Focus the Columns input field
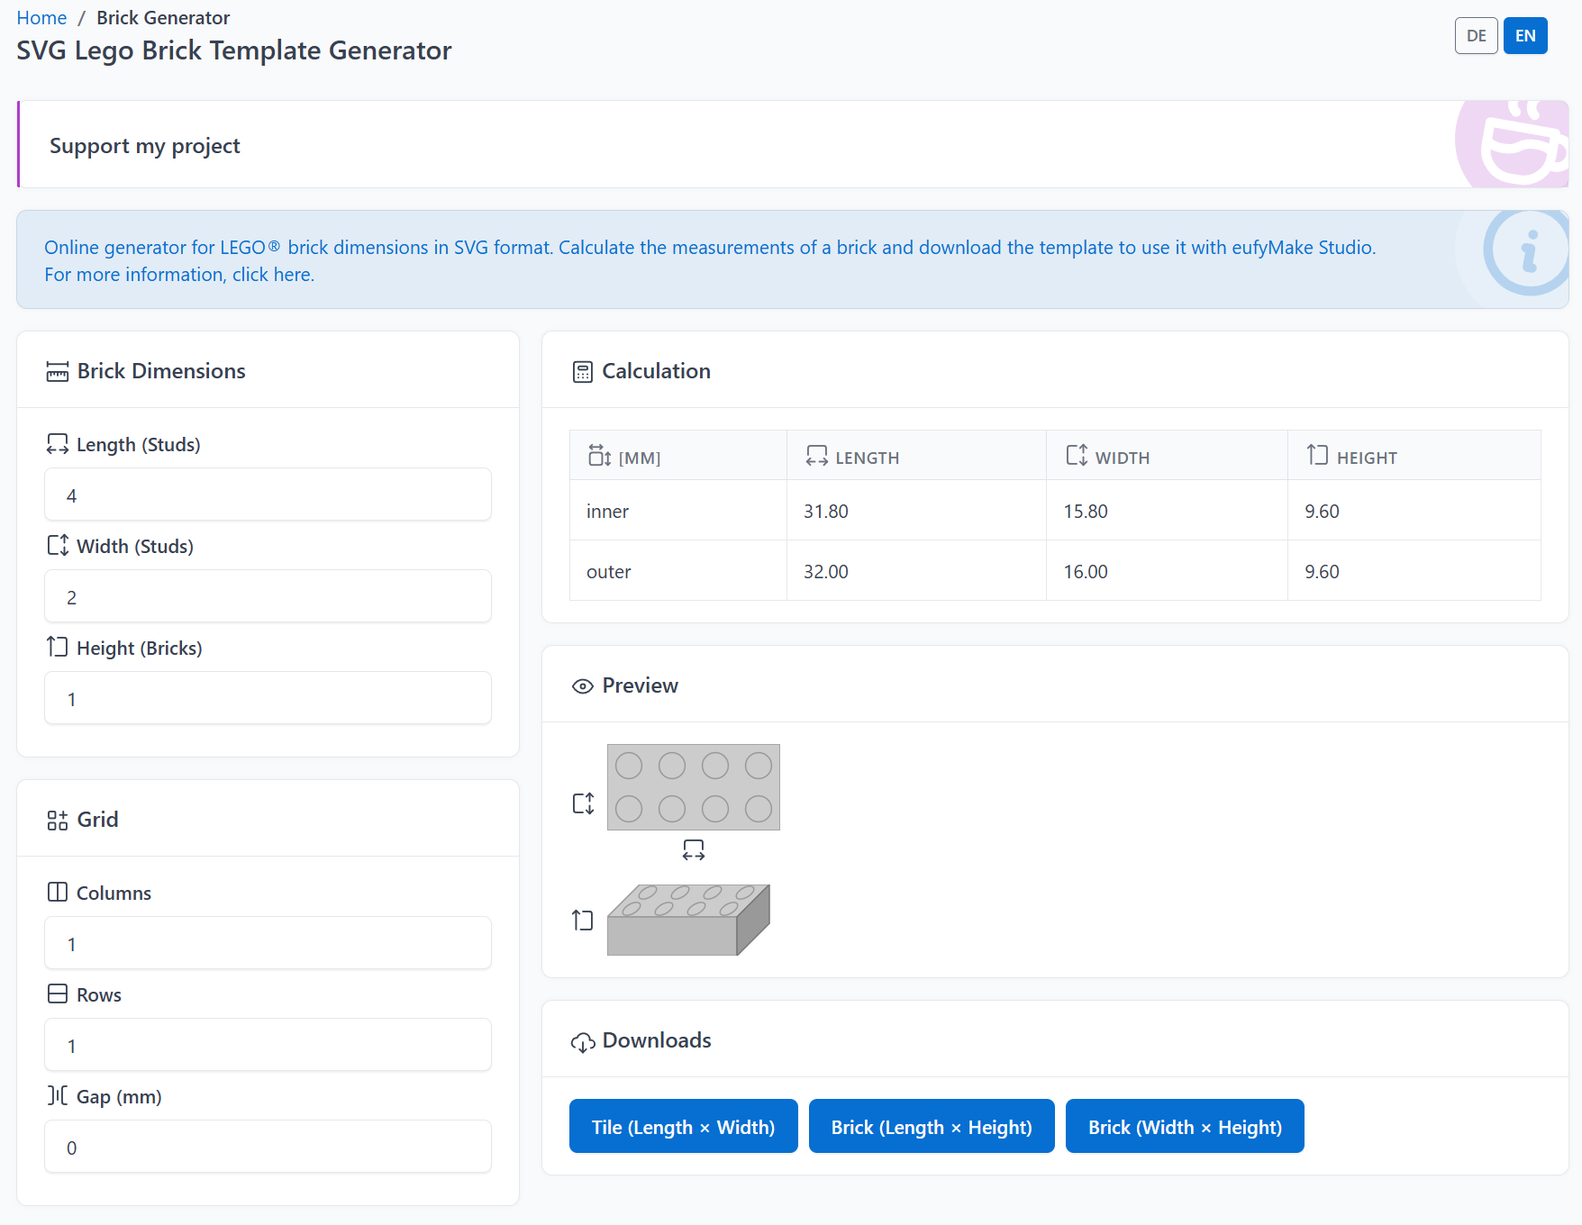This screenshot has width=1582, height=1225. point(268,943)
